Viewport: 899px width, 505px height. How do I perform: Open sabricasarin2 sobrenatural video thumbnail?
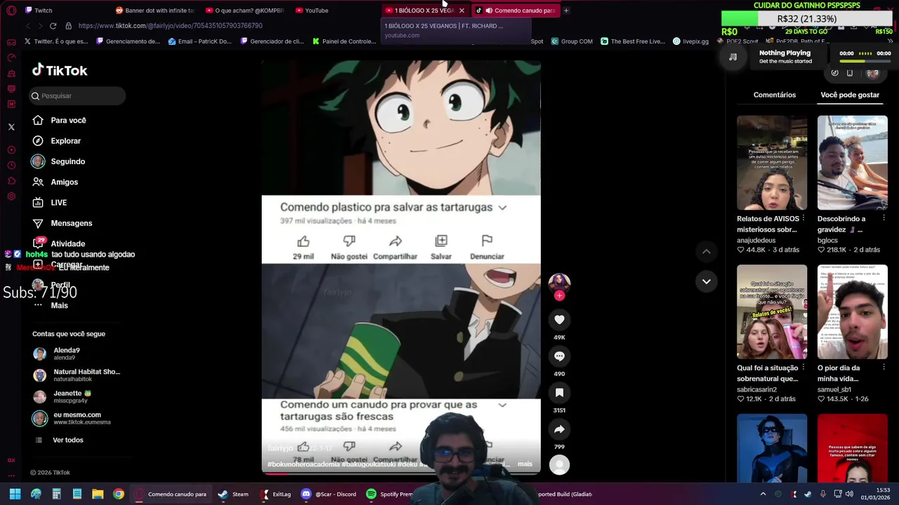click(x=772, y=311)
